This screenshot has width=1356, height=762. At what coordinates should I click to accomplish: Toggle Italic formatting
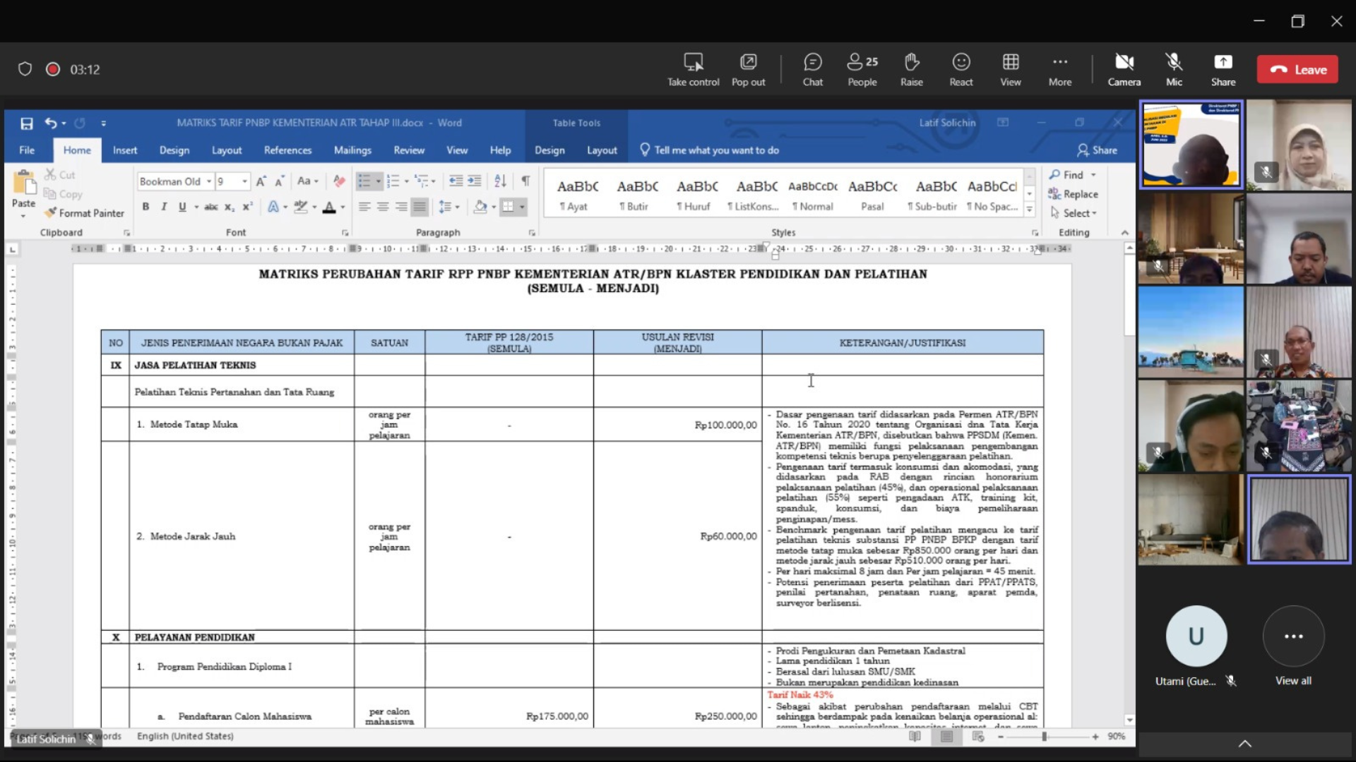(x=164, y=207)
